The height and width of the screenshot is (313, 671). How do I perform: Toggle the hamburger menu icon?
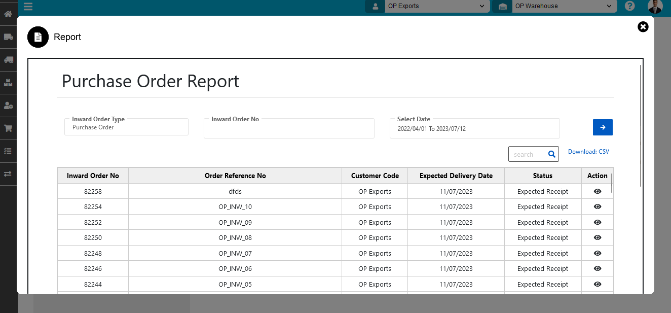28,7
